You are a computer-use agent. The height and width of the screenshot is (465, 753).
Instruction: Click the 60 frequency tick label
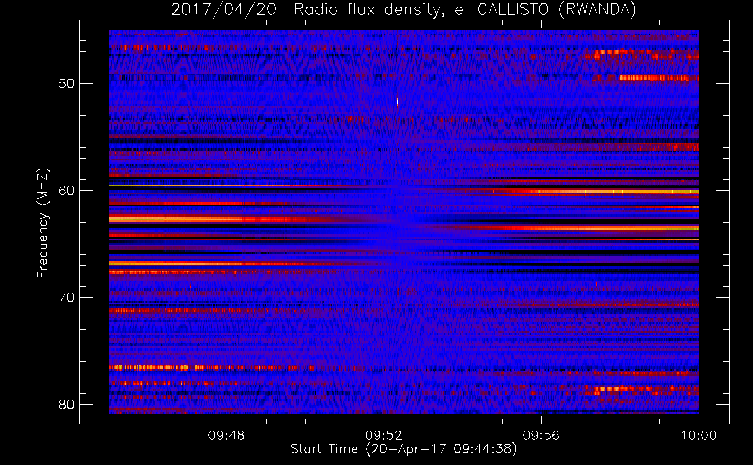(67, 191)
